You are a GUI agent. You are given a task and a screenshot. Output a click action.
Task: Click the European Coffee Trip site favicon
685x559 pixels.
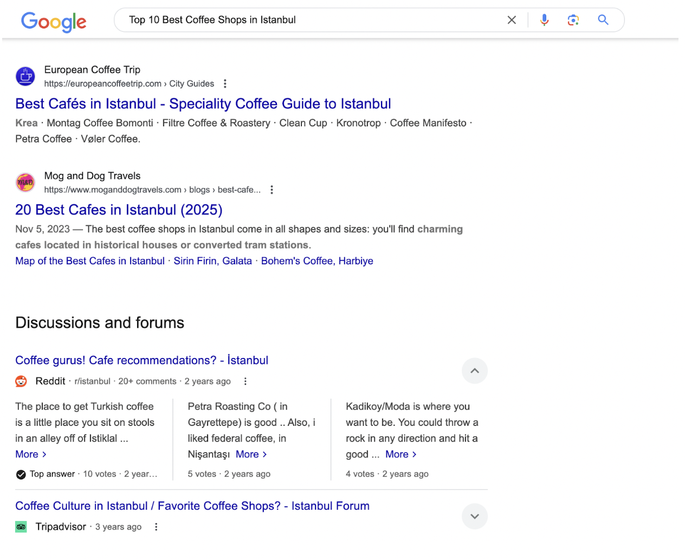pos(25,76)
